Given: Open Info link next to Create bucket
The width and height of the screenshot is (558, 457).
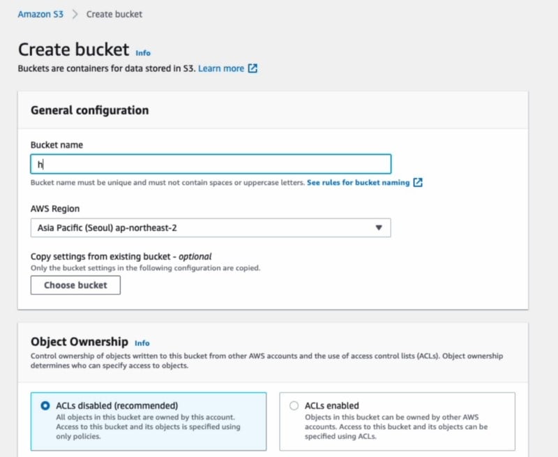Looking at the screenshot, I should pyautogui.click(x=143, y=53).
